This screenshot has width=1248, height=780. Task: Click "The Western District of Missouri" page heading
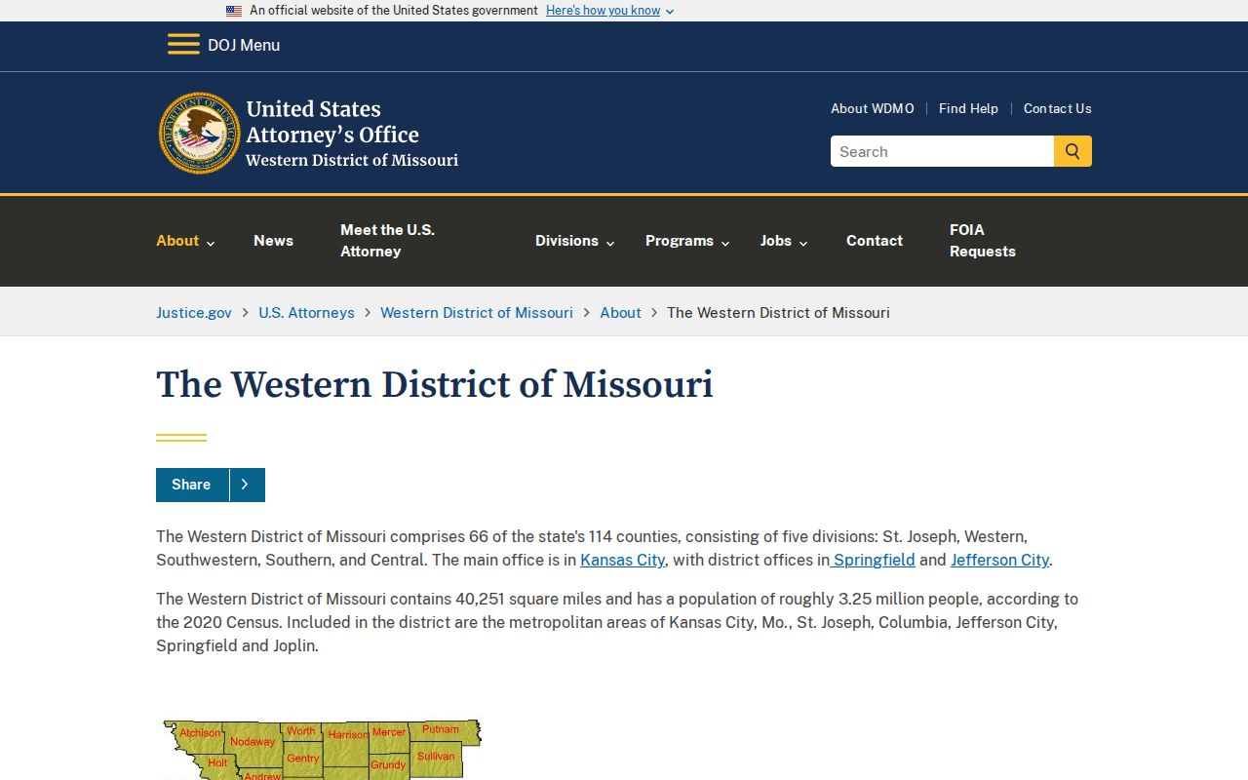pos(435,384)
